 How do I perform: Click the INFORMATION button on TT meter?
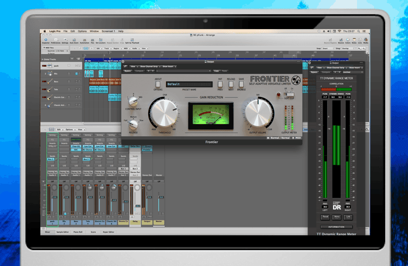[336, 227]
